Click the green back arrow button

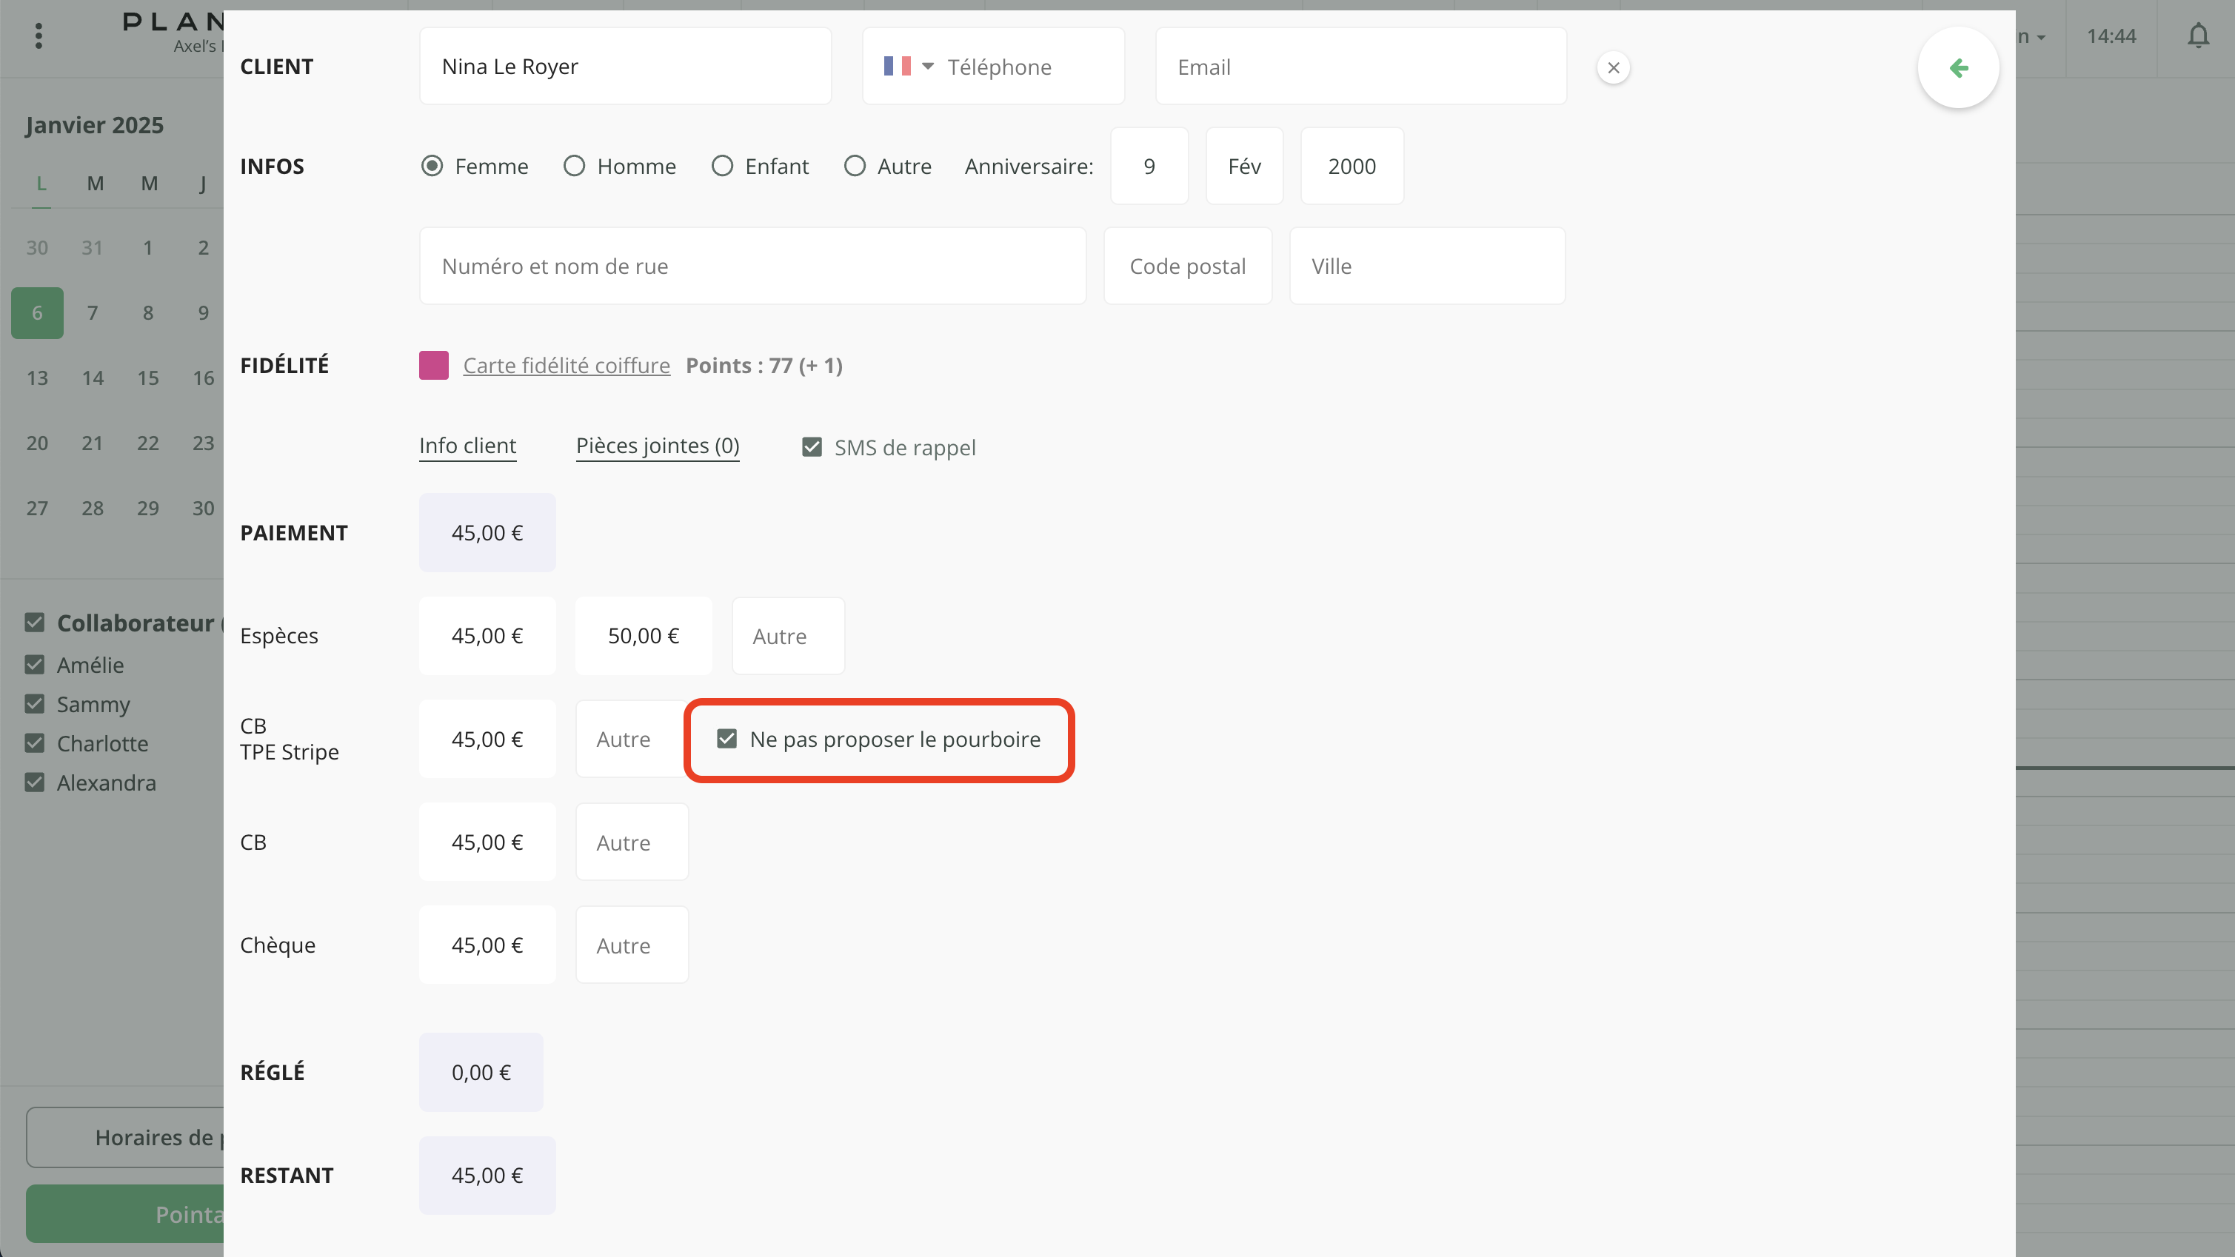point(1957,67)
